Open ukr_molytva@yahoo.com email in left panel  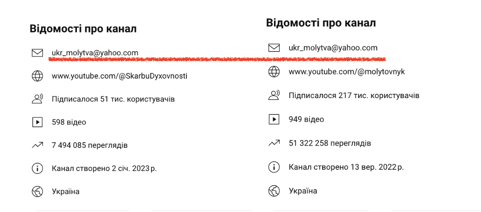pos(95,53)
